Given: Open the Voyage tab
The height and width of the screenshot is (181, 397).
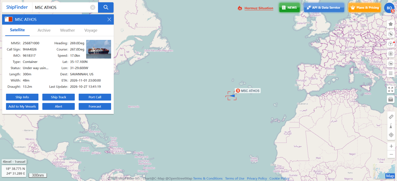Looking at the screenshot, I should point(91,30).
